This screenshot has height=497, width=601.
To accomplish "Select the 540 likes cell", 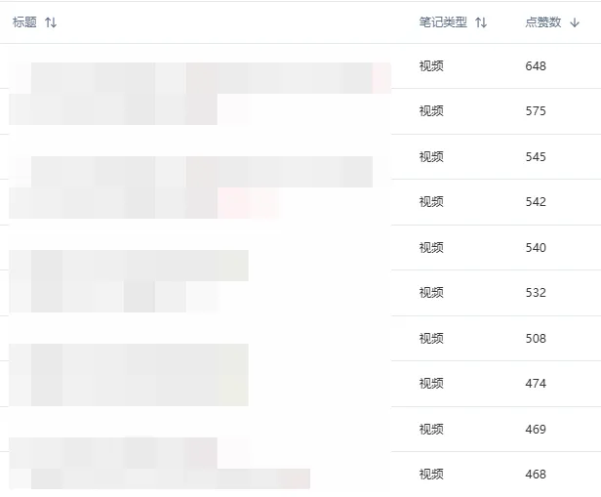I will click(x=535, y=248).
